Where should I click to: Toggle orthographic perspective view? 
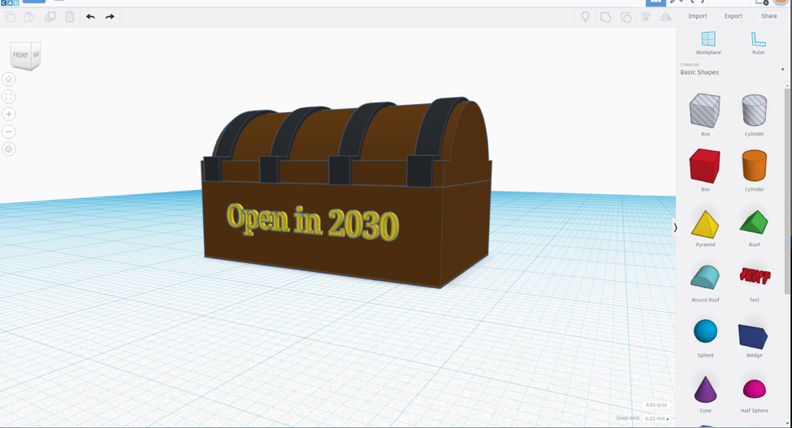[x=9, y=149]
